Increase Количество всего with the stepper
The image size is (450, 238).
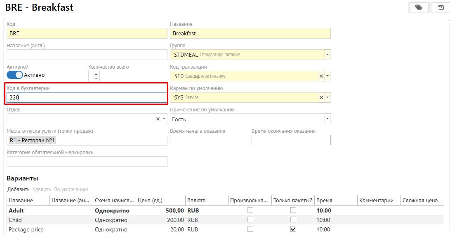point(96,74)
